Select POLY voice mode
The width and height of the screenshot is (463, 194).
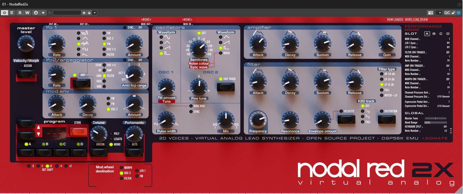pos(111,134)
